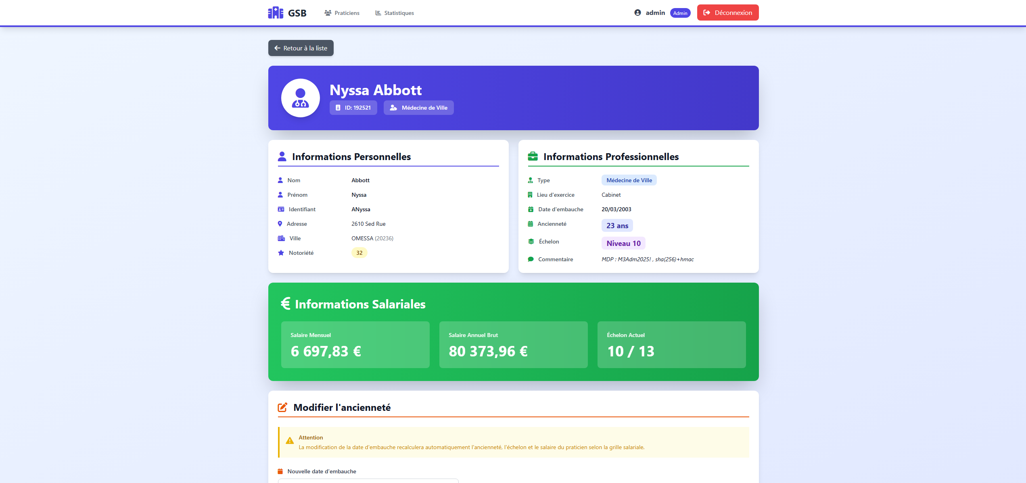1026x483 pixels.
Task: Click the green speech bubble Commentaire icon
Action: pyautogui.click(x=531, y=259)
